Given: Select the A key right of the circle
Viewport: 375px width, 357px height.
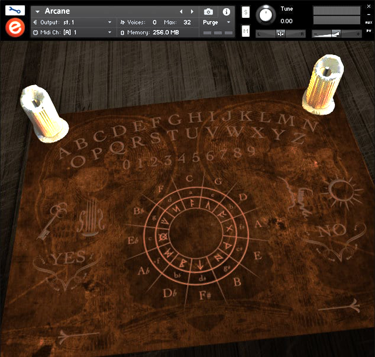Looking at the screenshot, I should pyautogui.click(x=258, y=224).
